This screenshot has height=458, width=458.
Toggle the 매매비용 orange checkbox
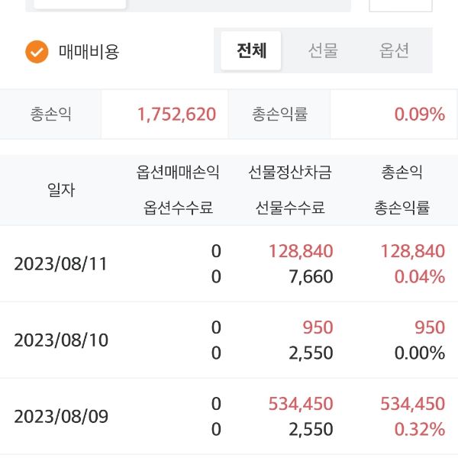[37, 52]
